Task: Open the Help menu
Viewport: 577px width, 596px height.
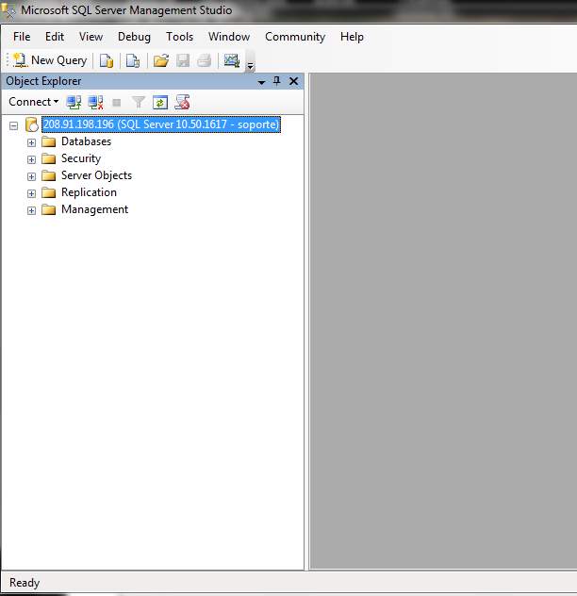Action: 352,37
